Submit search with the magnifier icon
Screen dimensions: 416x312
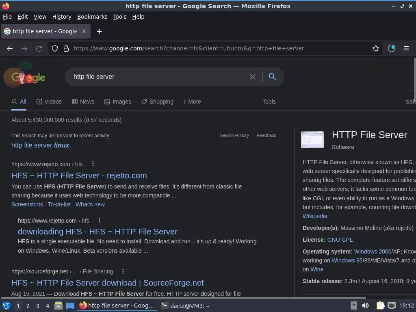tap(272, 77)
